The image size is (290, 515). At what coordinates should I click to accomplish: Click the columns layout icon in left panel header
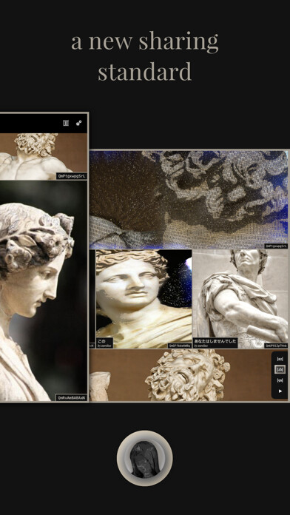pos(66,123)
